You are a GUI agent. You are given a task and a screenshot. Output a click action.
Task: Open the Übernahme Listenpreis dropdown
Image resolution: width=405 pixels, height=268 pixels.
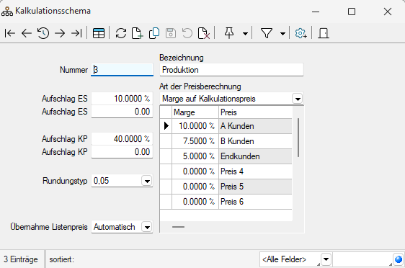(x=147, y=227)
